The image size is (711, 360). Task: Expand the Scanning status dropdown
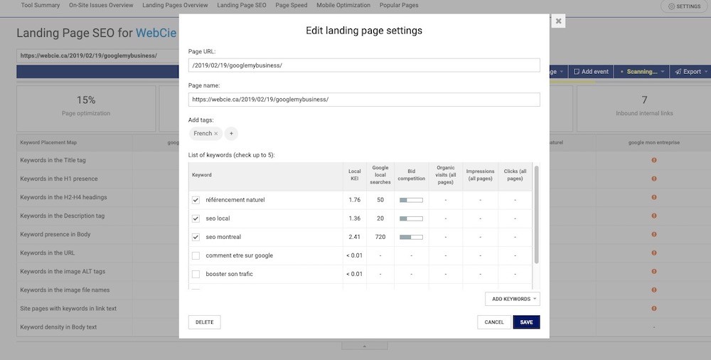[663, 72]
